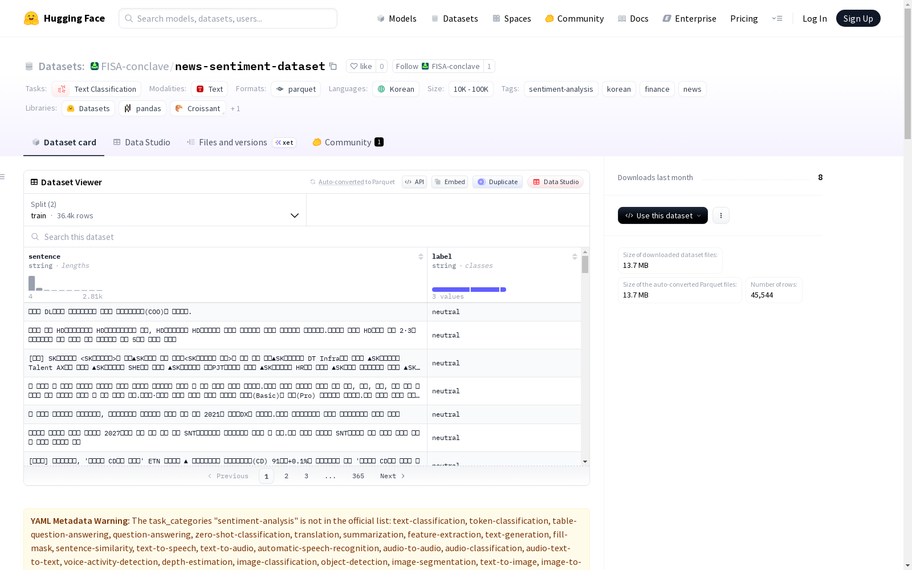Click the Datasets icon before the title

29,66
